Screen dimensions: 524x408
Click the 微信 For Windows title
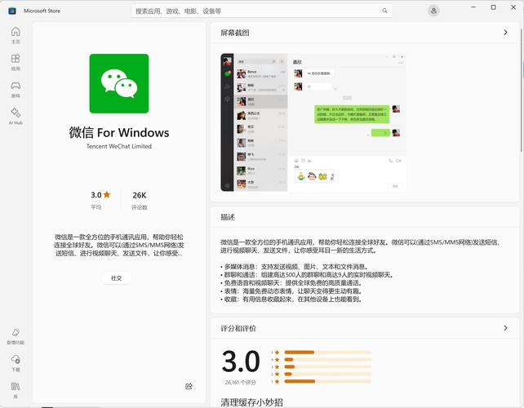[x=119, y=133]
